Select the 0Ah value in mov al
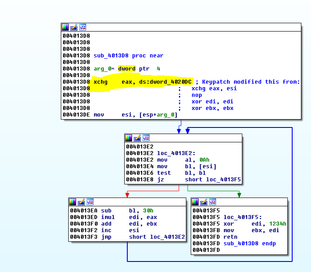Image resolution: width=311 pixels, height=272 pixels. point(204,160)
